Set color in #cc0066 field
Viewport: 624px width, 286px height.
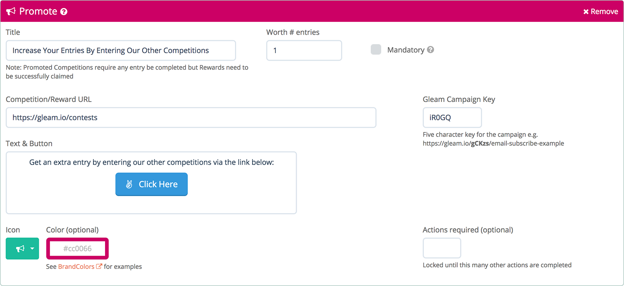pyautogui.click(x=77, y=248)
